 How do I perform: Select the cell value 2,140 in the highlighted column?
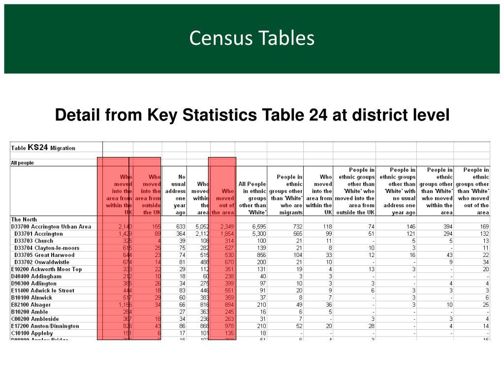coord(126,226)
